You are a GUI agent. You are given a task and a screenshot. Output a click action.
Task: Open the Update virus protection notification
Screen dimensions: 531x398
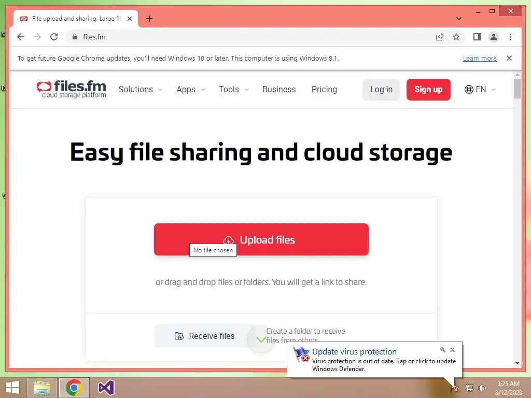point(374,360)
